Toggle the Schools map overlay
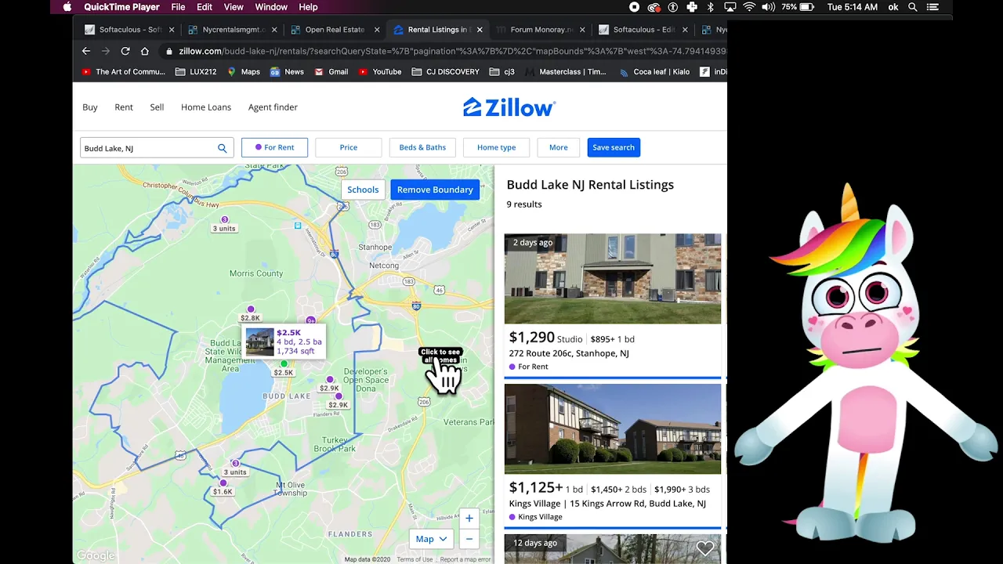The height and width of the screenshot is (564, 1003). click(363, 190)
